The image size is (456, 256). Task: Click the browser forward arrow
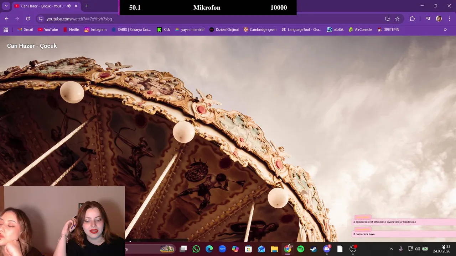17,18
